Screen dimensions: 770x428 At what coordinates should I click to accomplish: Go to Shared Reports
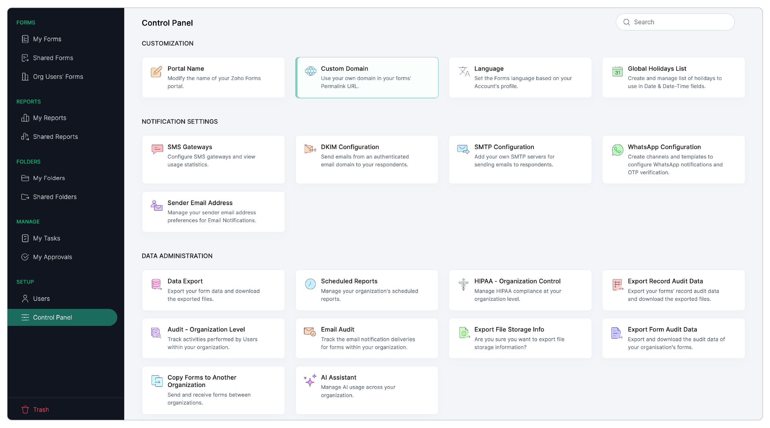tap(55, 137)
